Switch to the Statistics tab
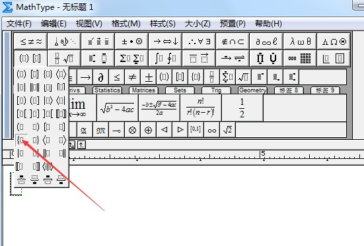Viewport: 364px width, 246px height. [x=107, y=90]
